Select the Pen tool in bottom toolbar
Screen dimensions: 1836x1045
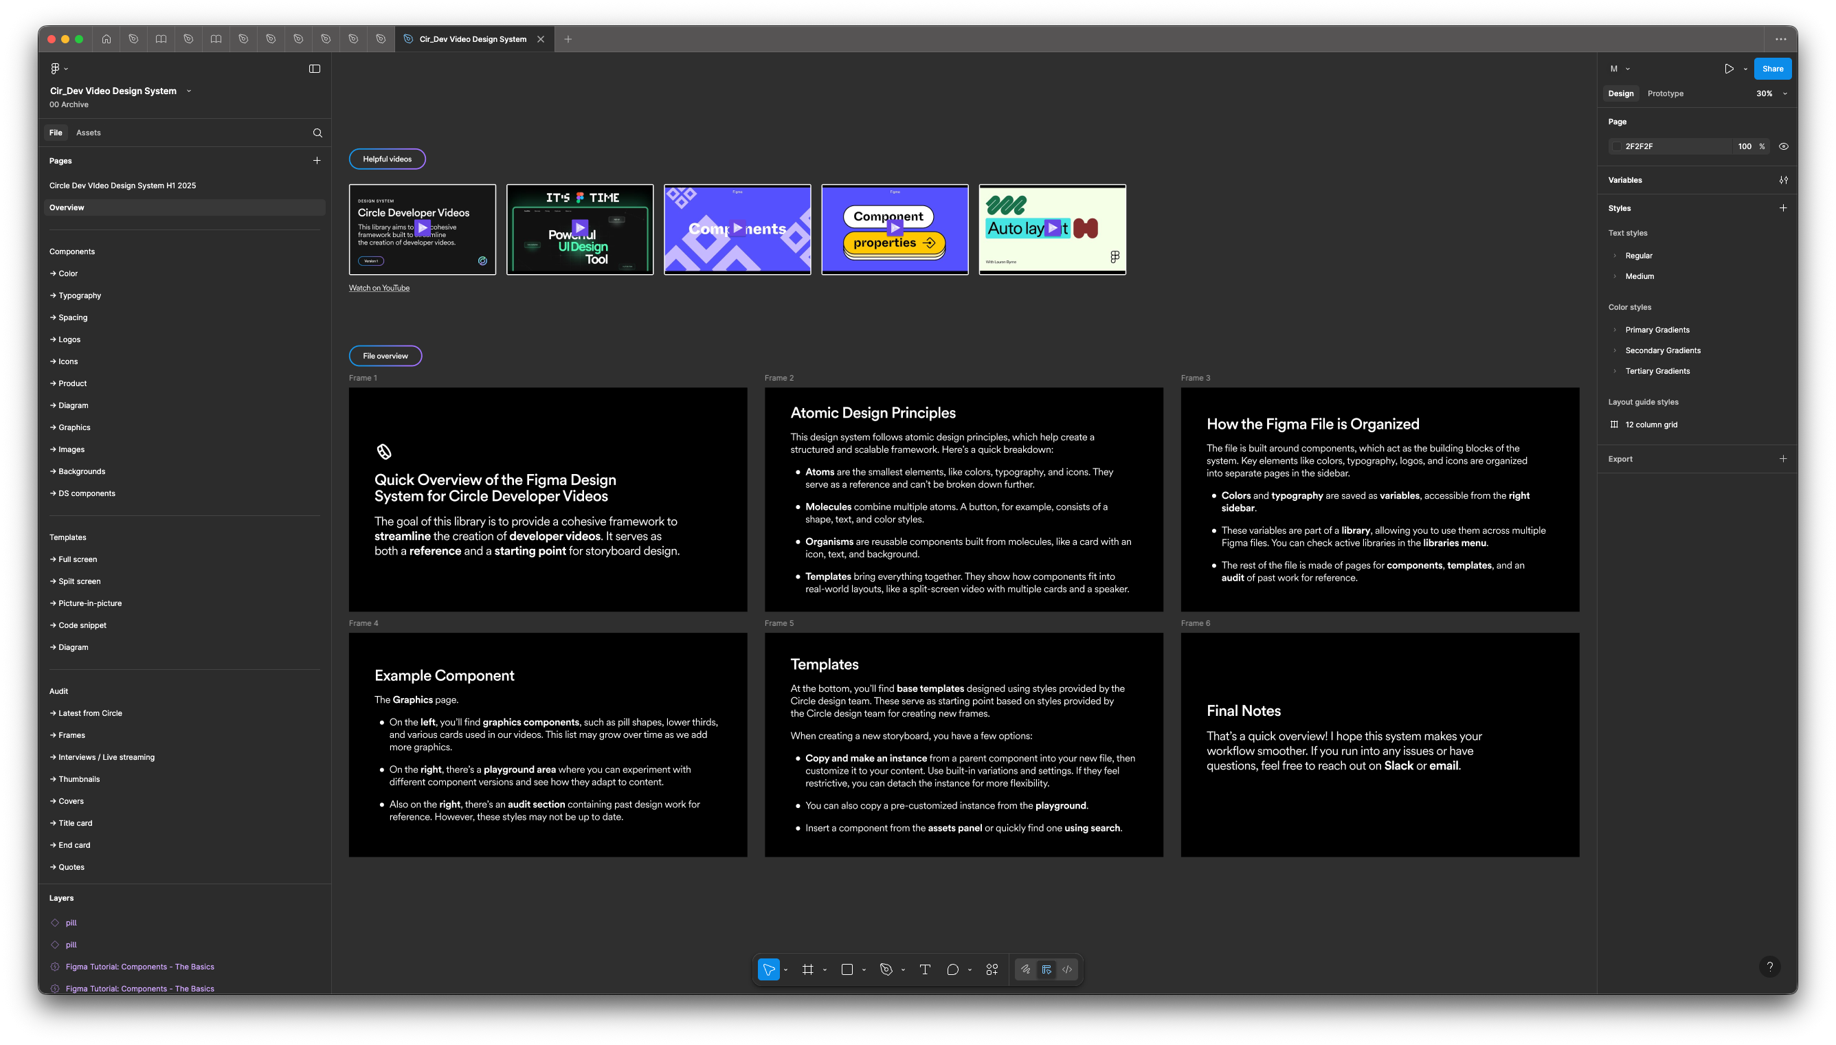coord(886,969)
